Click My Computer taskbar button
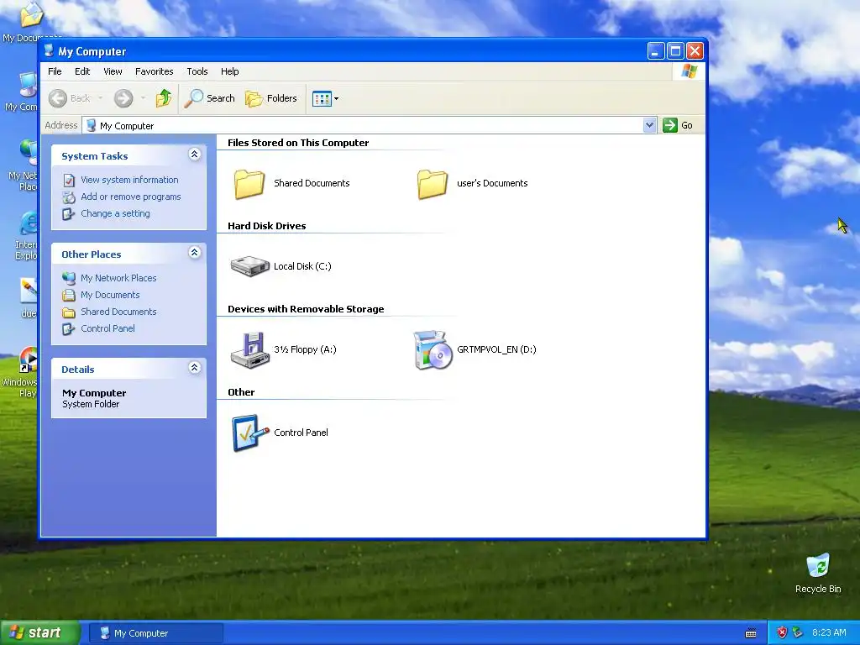860x645 pixels. click(155, 633)
